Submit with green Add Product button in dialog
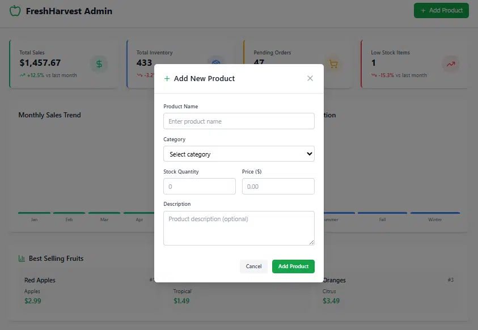The image size is (478, 330). tap(293, 266)
